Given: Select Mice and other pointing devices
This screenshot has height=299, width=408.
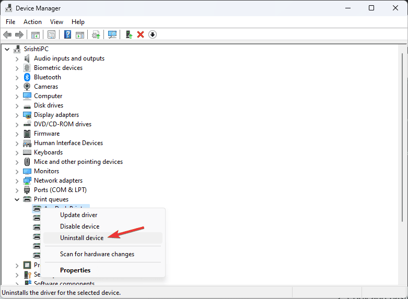Looking at the screenshot, I should (x=78, y=162).
